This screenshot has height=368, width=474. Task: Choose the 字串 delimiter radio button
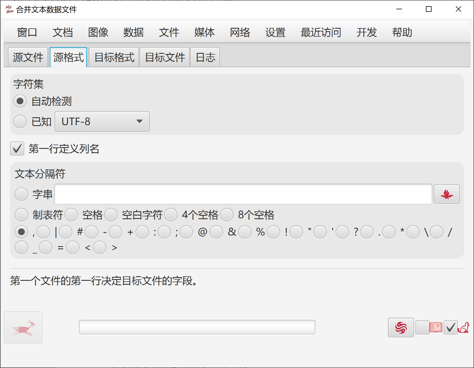coord(21,194)
